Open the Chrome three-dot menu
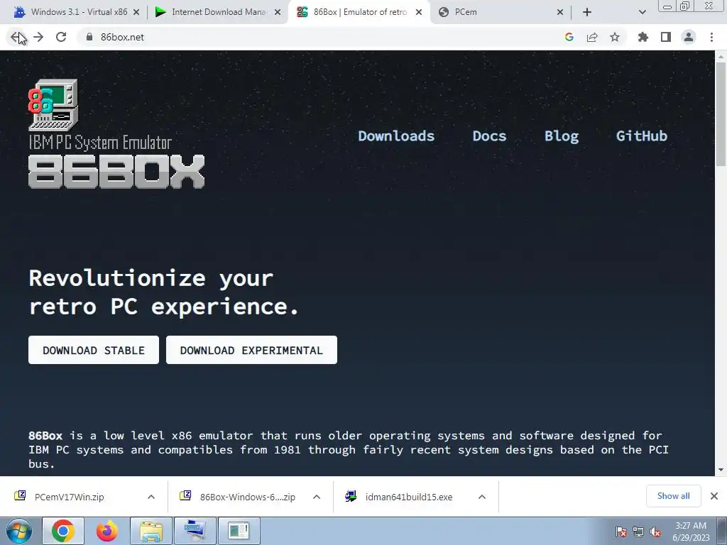The image size is (727, 545). tap(711, 37)
